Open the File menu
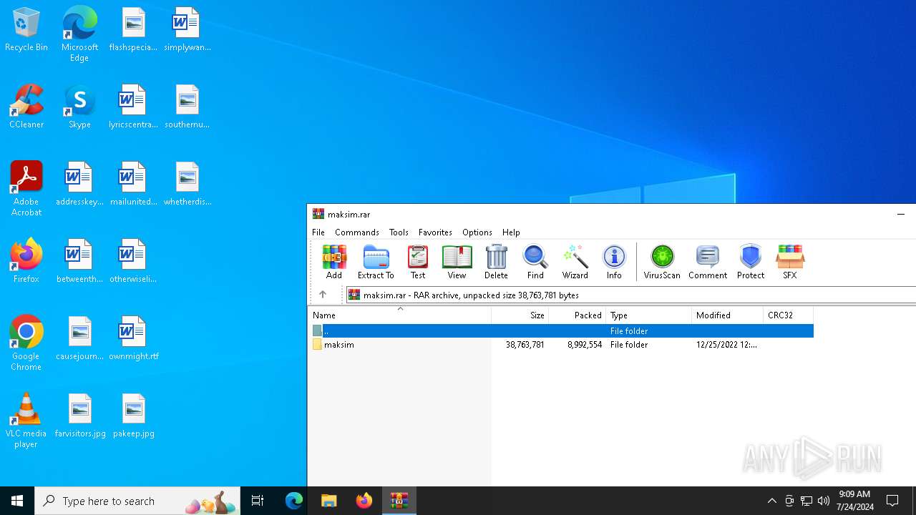Image resolution: width=916 pixels, height=515 pixels. tap(318, 232)
